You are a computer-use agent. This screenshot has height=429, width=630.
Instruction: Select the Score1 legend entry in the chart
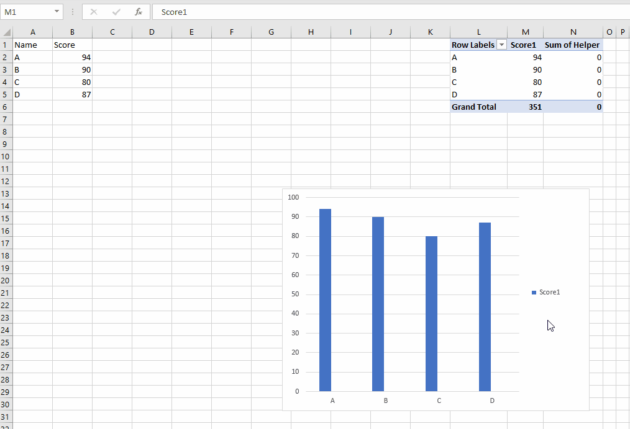click(549, 292)
